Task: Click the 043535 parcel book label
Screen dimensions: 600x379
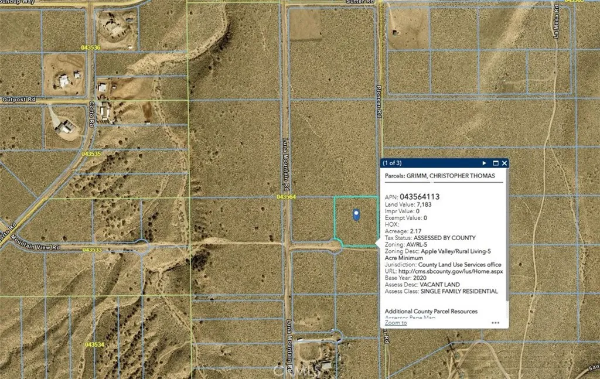Action: point(91,153)
